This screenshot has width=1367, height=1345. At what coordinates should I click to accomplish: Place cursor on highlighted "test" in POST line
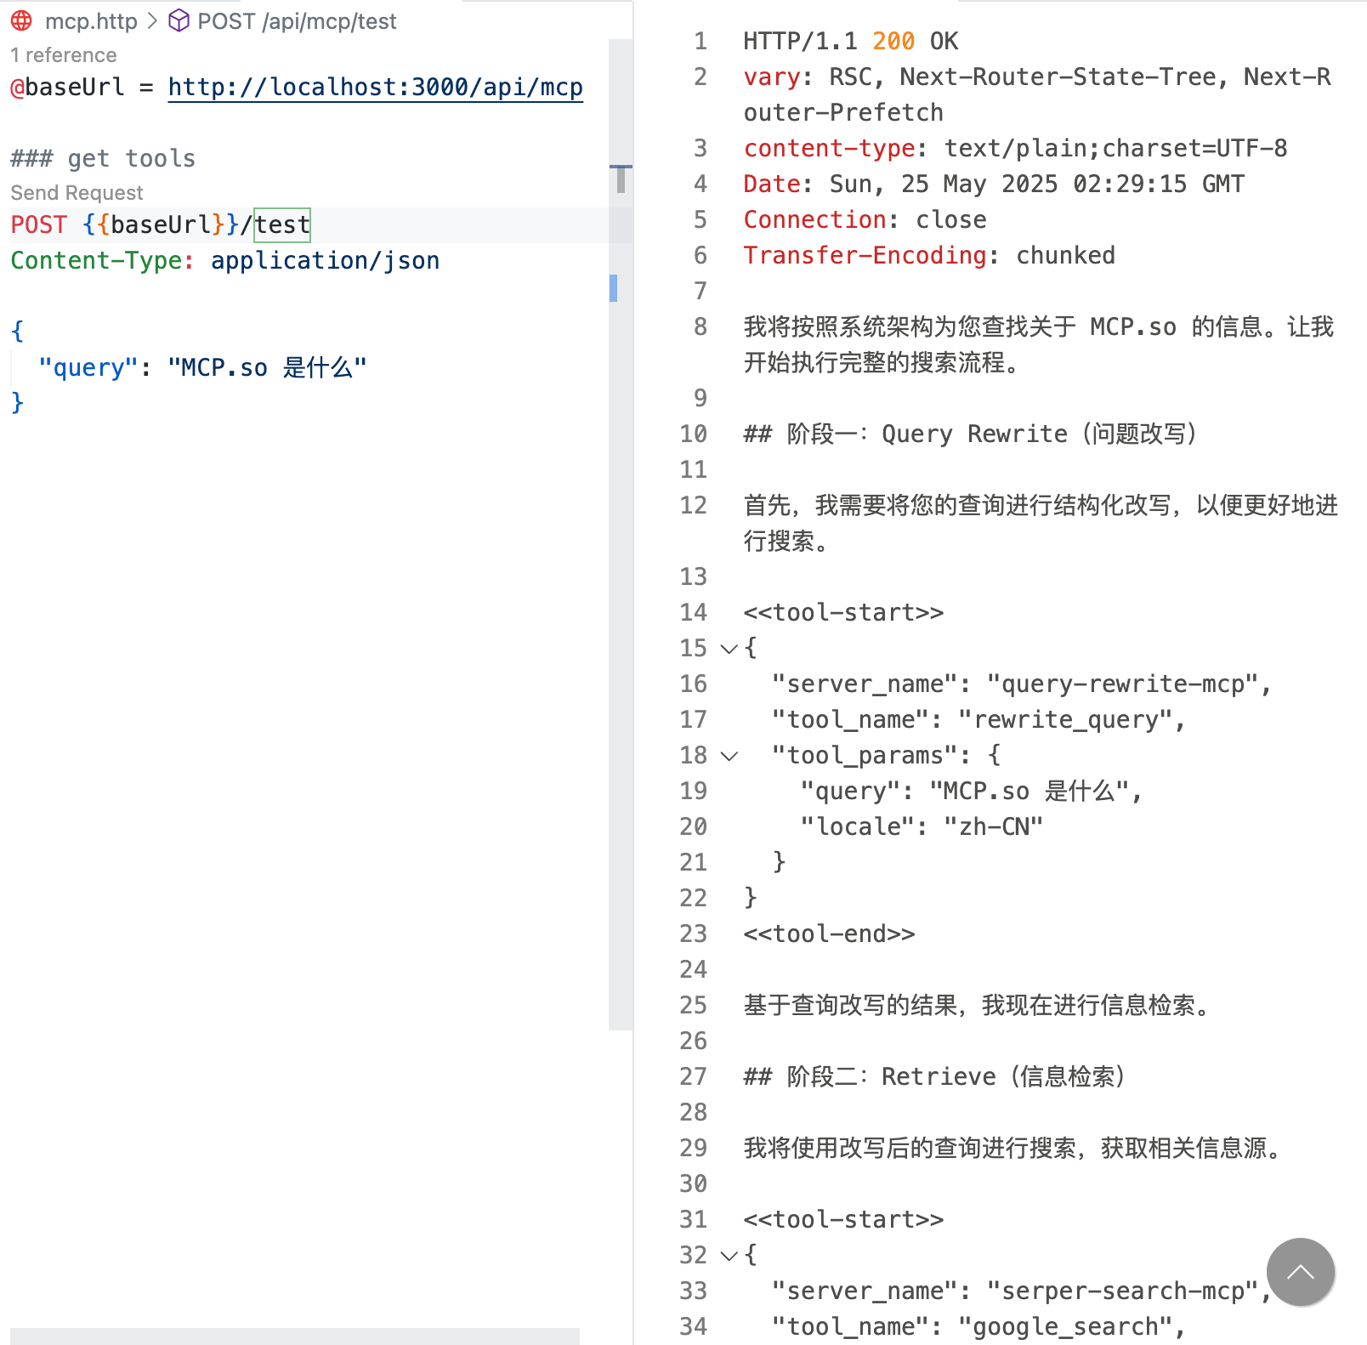(x=282, y=225)
